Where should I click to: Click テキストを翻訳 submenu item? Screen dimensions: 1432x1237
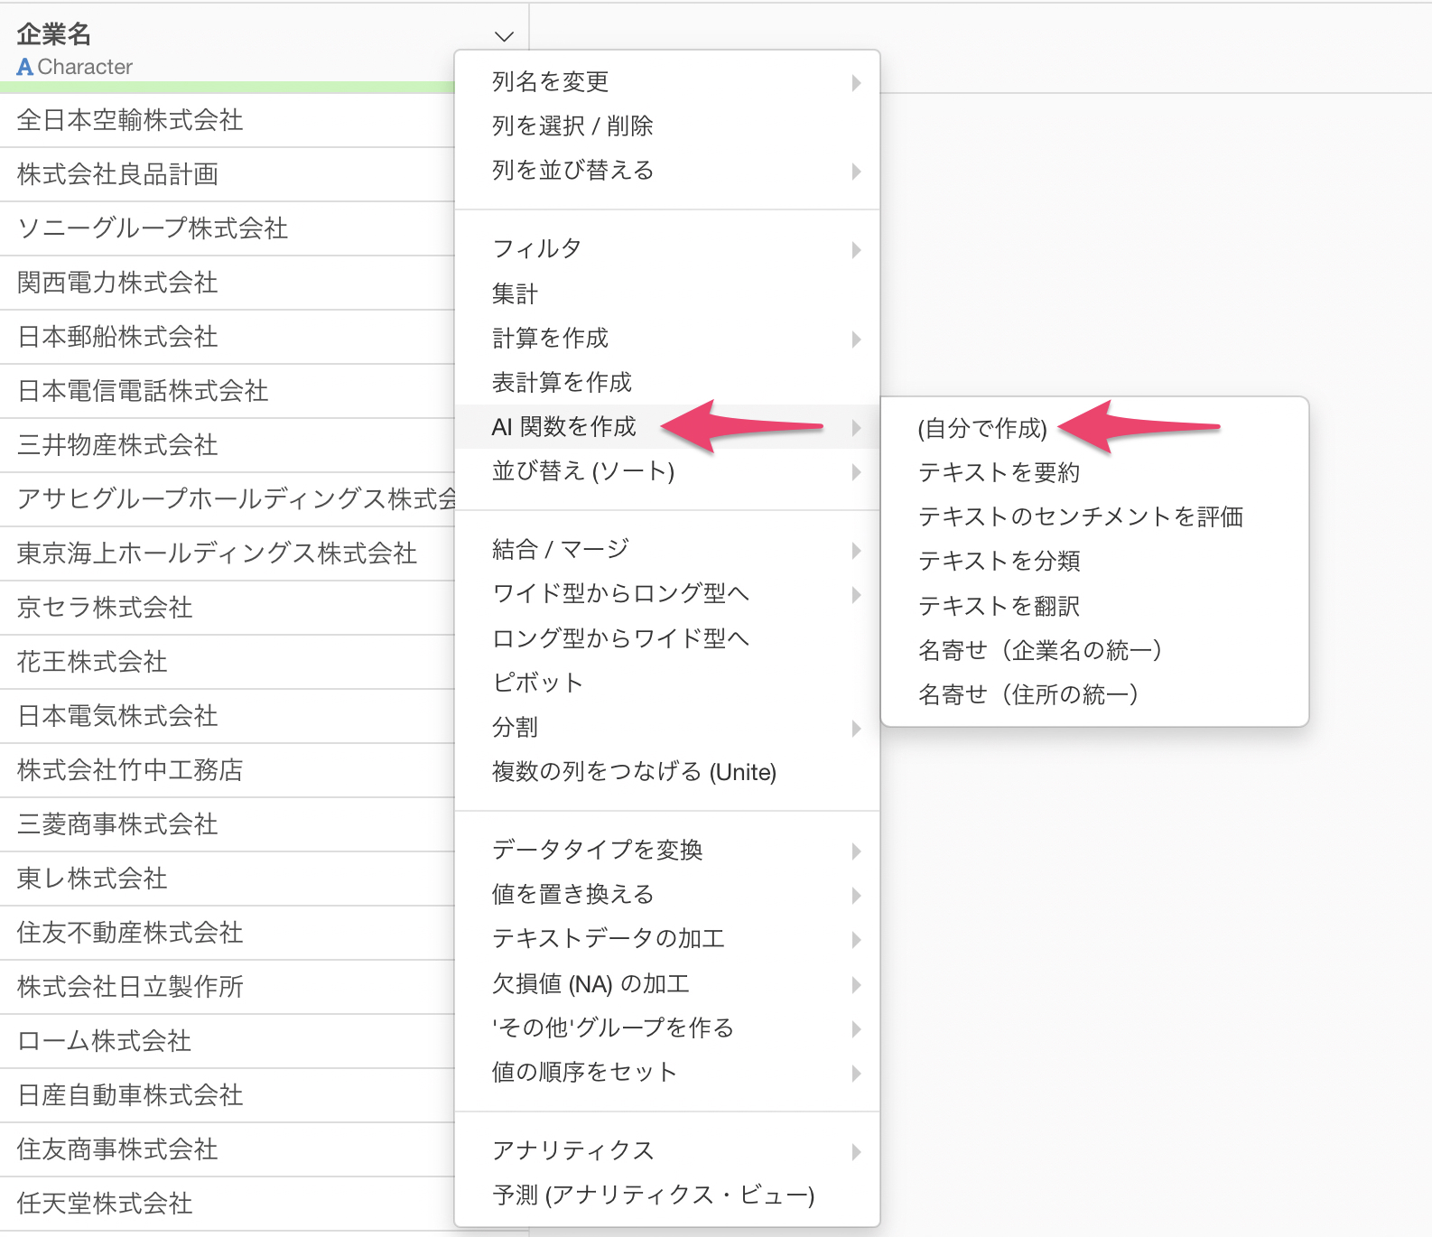(999, 606)
